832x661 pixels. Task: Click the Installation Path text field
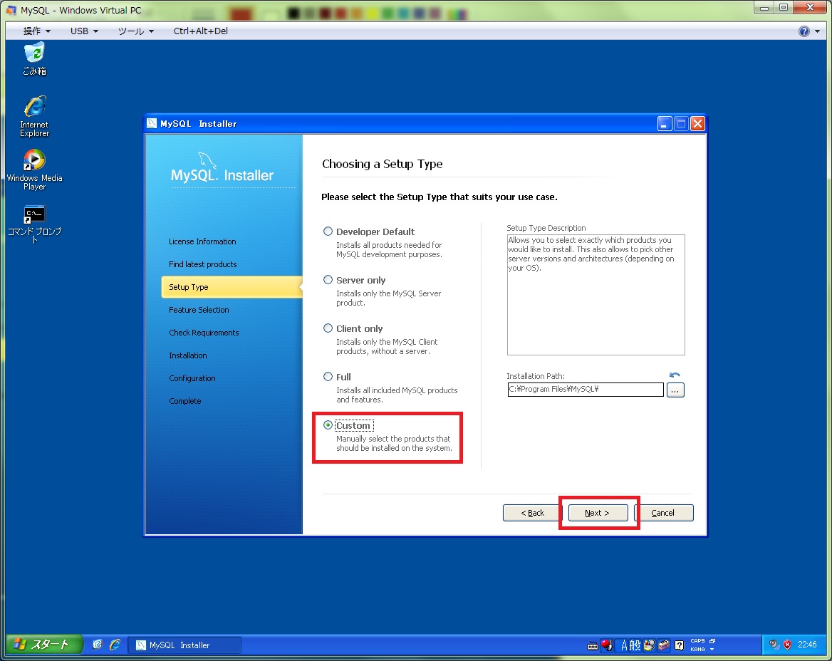pos(586,390)
